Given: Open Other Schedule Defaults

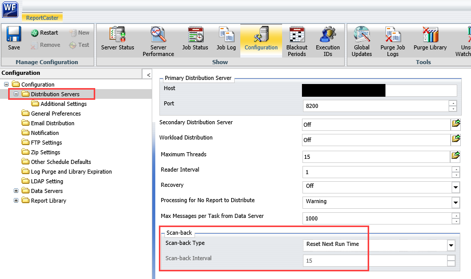Looking at the screenshot, I should [61, 162].
